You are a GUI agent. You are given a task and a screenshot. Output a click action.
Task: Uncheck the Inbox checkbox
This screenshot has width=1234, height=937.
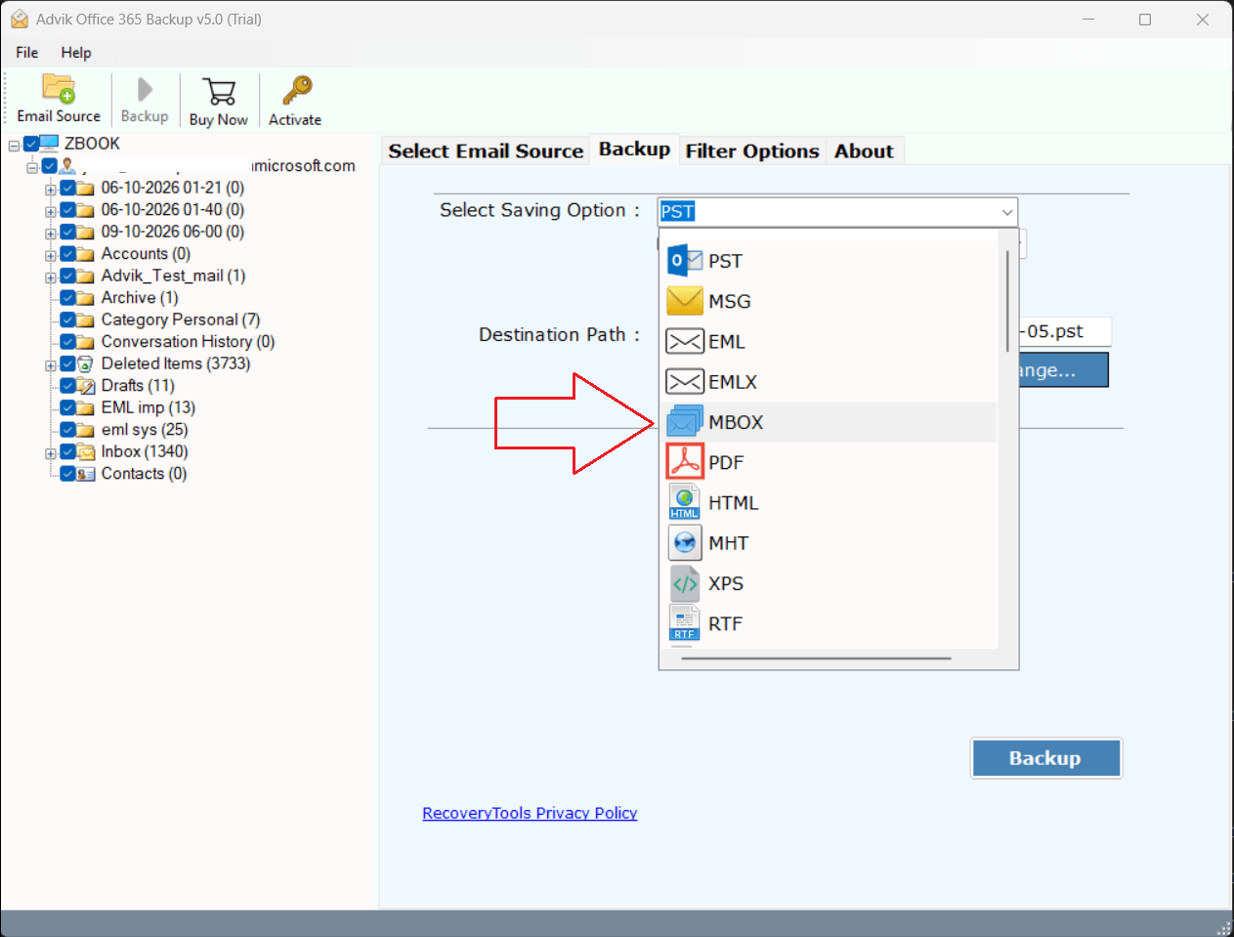pos(67,451)
